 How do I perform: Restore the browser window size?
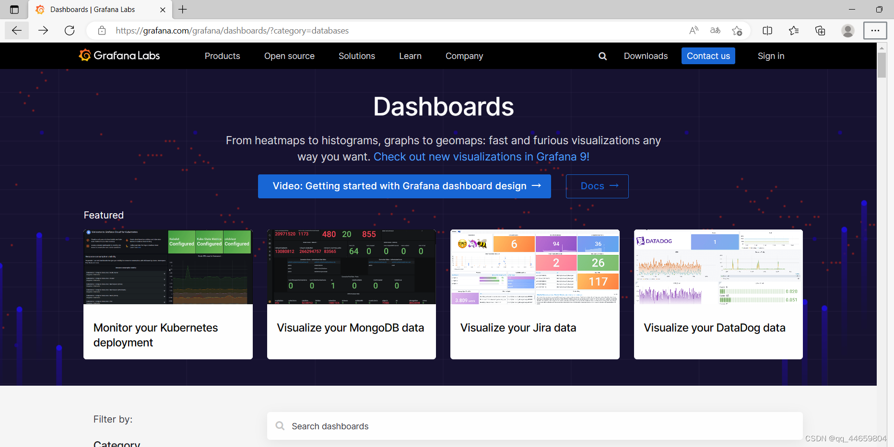click(879, 9)
